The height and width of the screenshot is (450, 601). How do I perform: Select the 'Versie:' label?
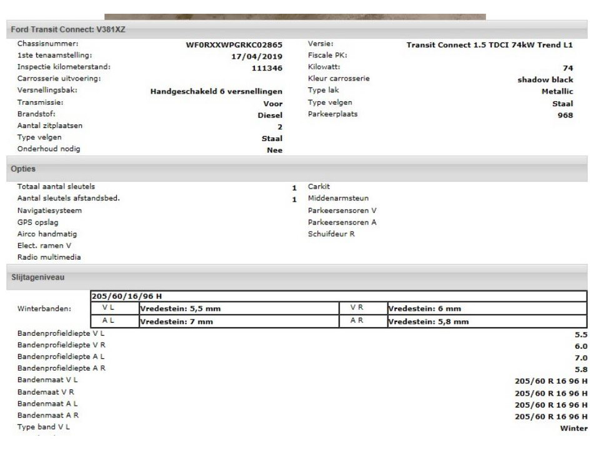(320, 44)
